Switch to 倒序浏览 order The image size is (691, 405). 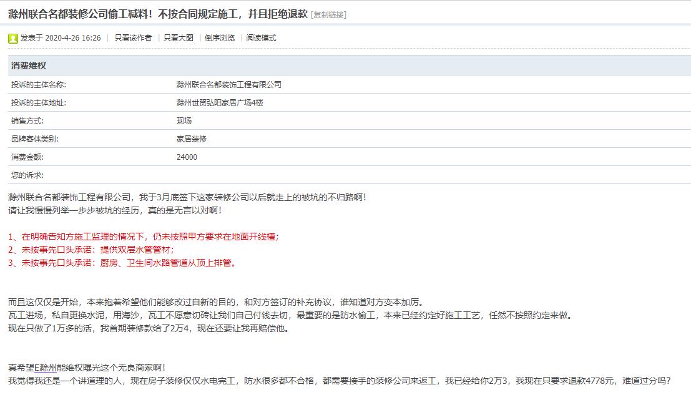220,38
